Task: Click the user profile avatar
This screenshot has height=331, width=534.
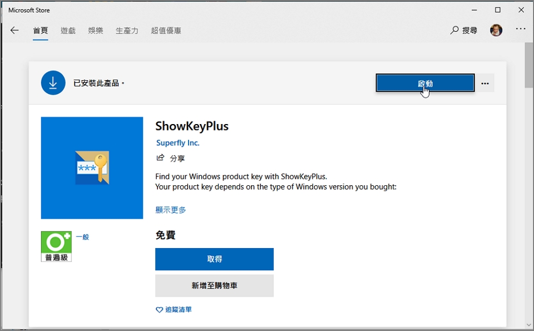Action: pyautogui.click(x=496, y=30)
